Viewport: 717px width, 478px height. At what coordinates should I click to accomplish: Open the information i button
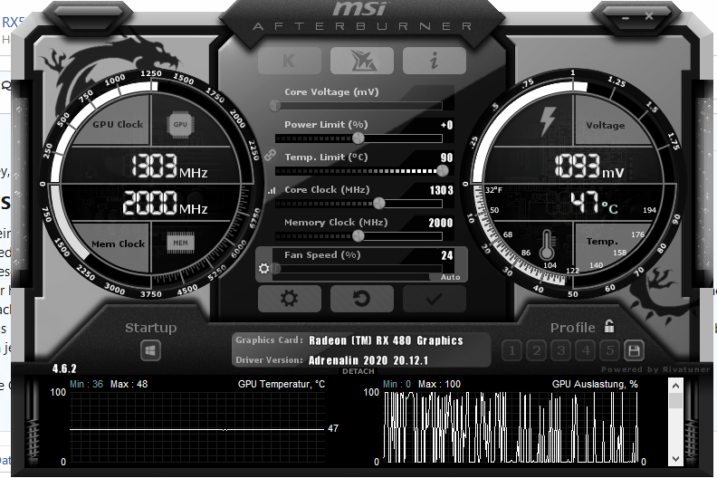tap(434, 61)
